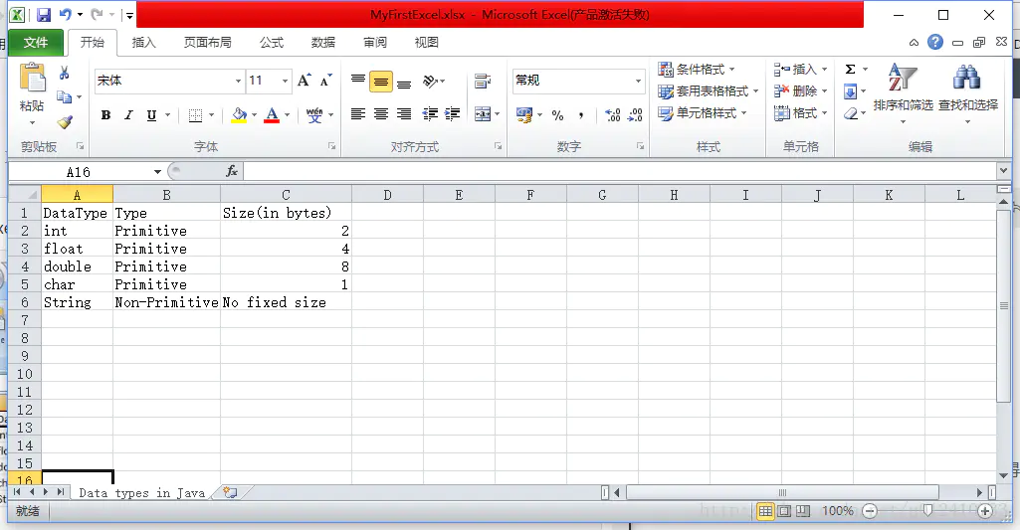The image size is (1020, 530).
Task: Switch to the Insert (插入) ribbon tab
Action: coord(143,43)
